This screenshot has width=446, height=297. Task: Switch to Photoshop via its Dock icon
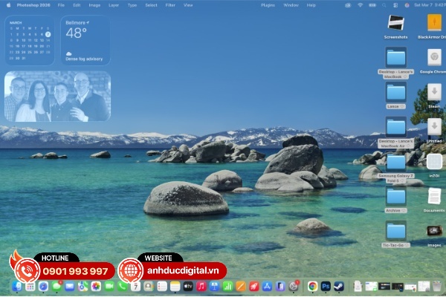[326, 287]
